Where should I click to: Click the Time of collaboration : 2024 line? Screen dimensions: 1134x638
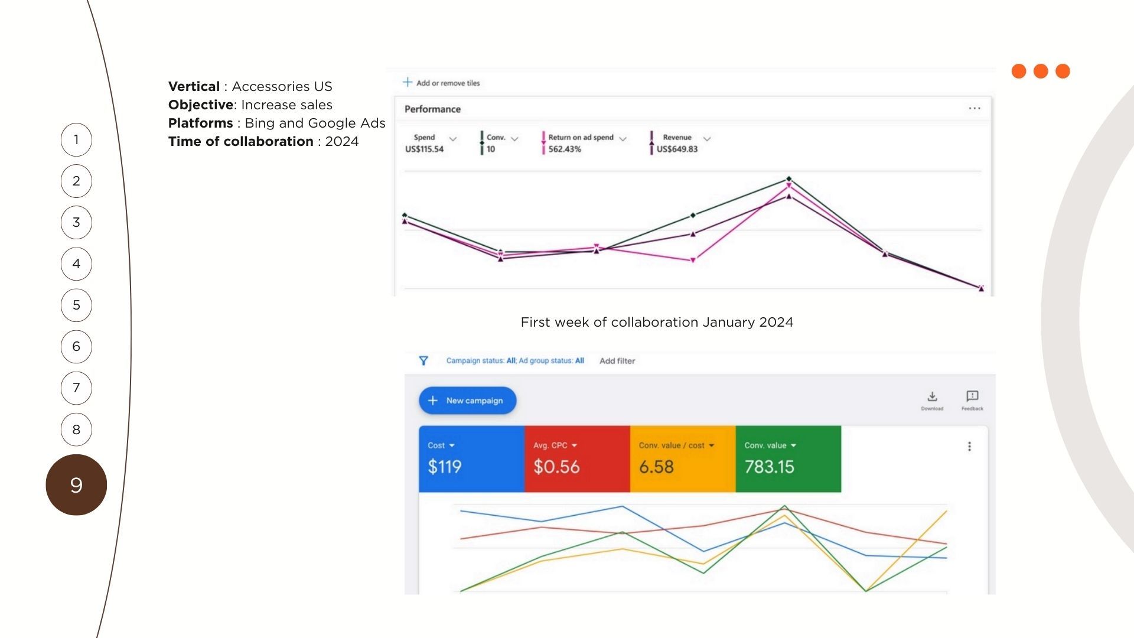263,141
